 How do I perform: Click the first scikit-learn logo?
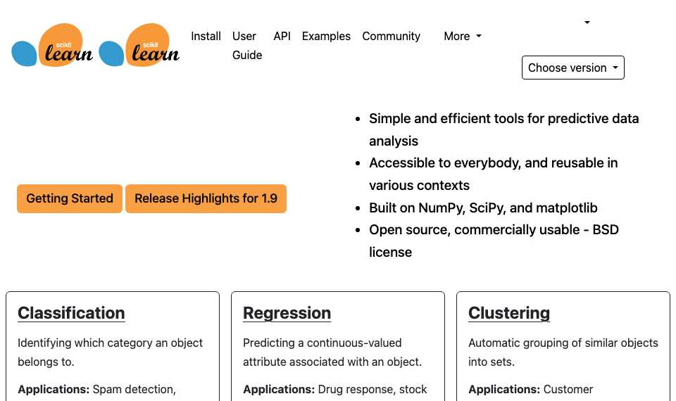click(51, 45)
